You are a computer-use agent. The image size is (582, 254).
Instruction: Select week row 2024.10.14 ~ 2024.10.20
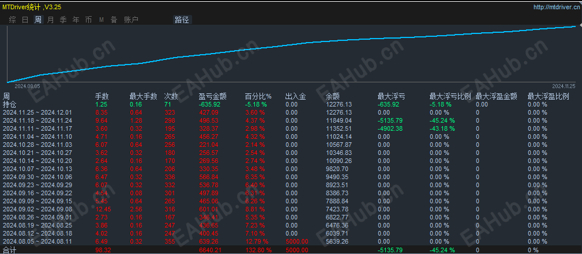point(37,161)
